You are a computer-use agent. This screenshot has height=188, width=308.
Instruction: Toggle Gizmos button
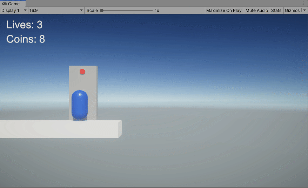click(x=292, y=11)
